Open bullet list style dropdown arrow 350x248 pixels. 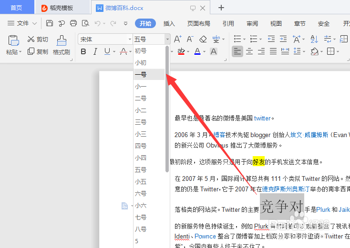click(245, 40)
